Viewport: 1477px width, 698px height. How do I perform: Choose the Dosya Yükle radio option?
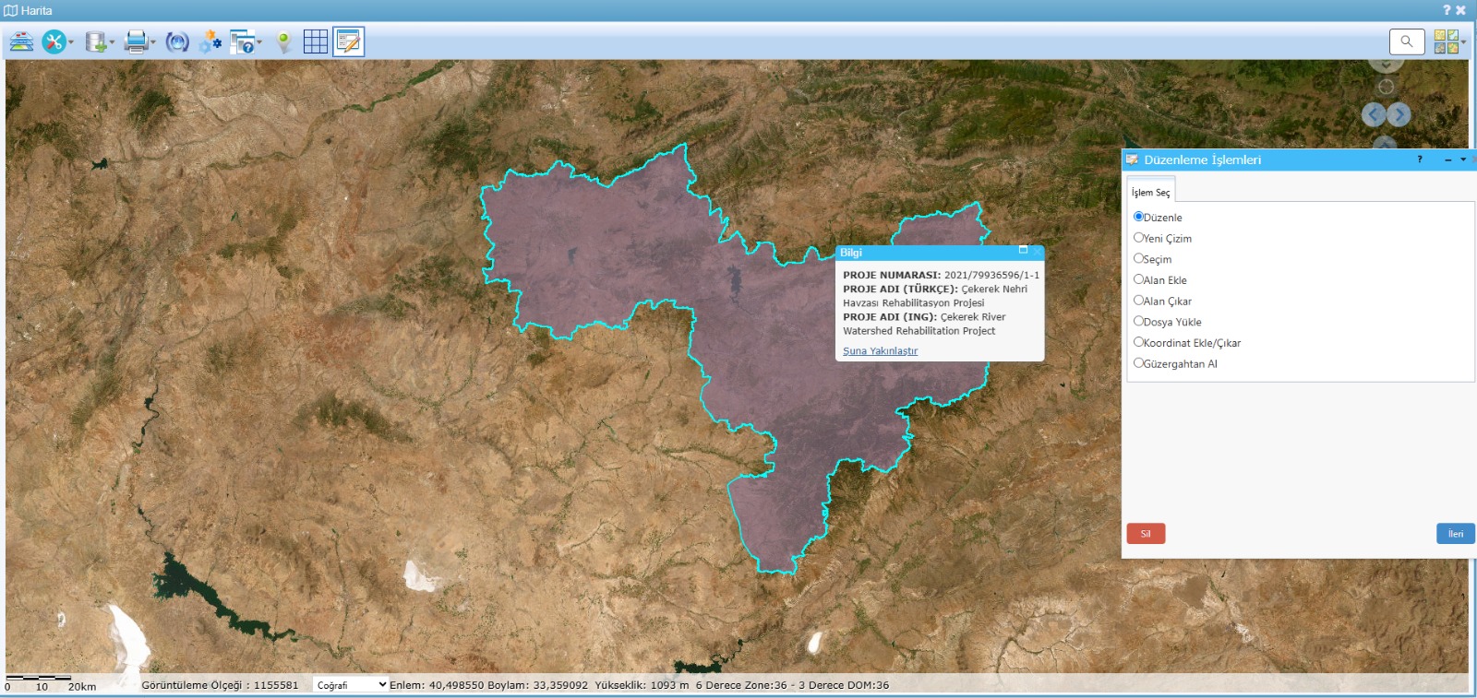1138,321
